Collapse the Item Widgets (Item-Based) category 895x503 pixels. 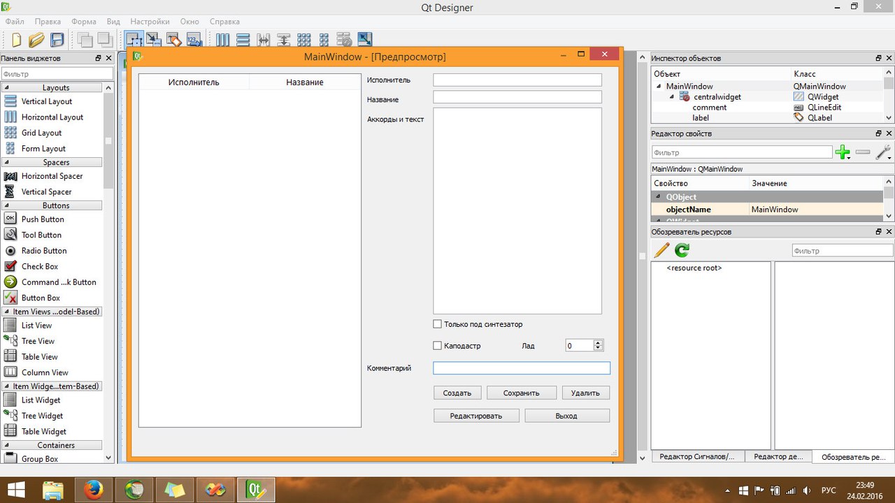pyautogui.click(x=7, y=386)
